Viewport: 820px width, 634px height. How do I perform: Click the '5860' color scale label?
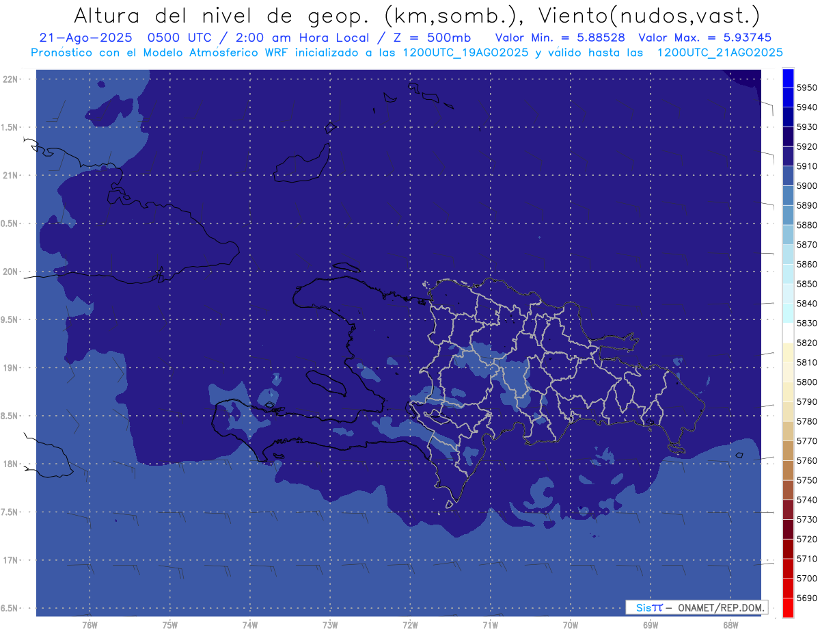pos(806,264)
